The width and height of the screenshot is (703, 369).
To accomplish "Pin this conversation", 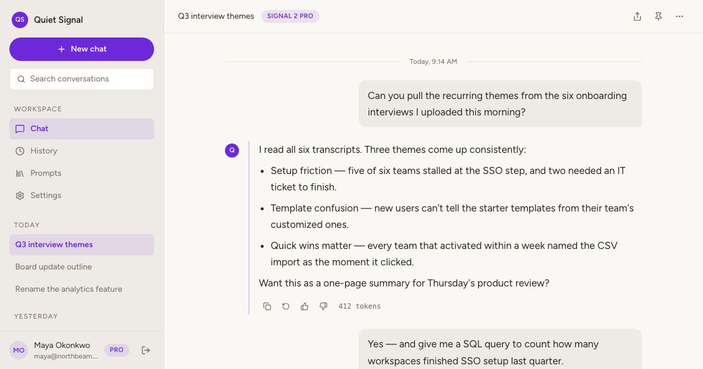I will click(x=658, y=16).
